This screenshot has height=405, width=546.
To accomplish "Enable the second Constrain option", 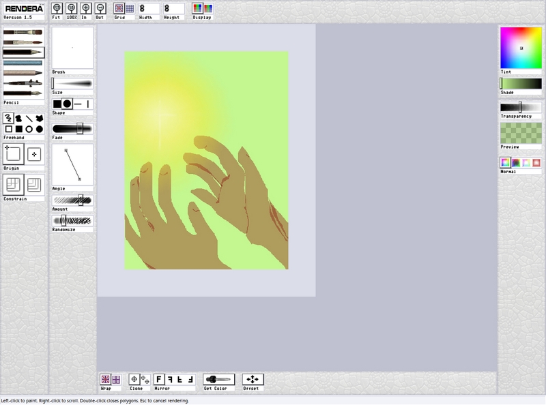I will tap(34, 185).
